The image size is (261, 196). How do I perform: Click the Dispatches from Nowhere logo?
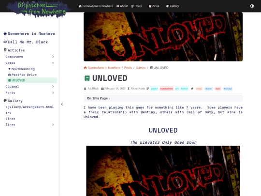point(39,9)
